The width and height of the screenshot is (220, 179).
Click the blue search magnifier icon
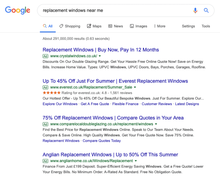pyautogui.click(x=206, y=10)
